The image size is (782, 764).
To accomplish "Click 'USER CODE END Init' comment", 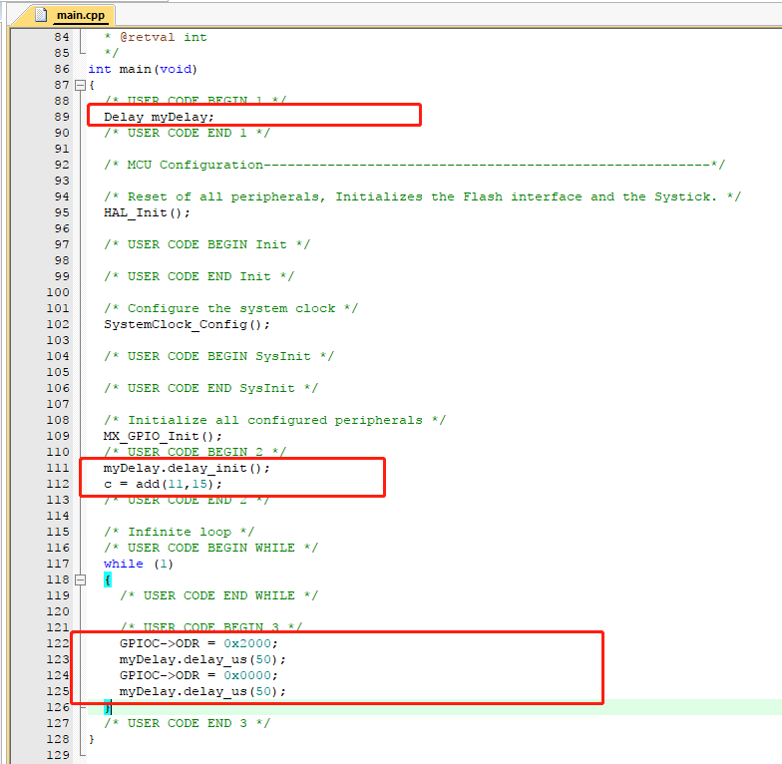I will click(x=199, y=277).
